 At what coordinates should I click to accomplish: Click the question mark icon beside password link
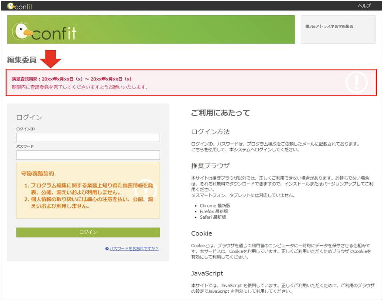107,249
